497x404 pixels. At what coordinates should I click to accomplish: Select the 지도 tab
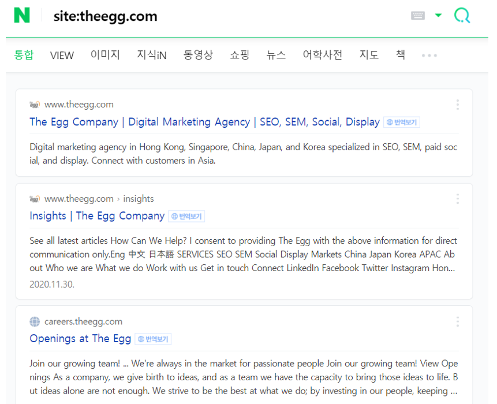click(369, 55)
